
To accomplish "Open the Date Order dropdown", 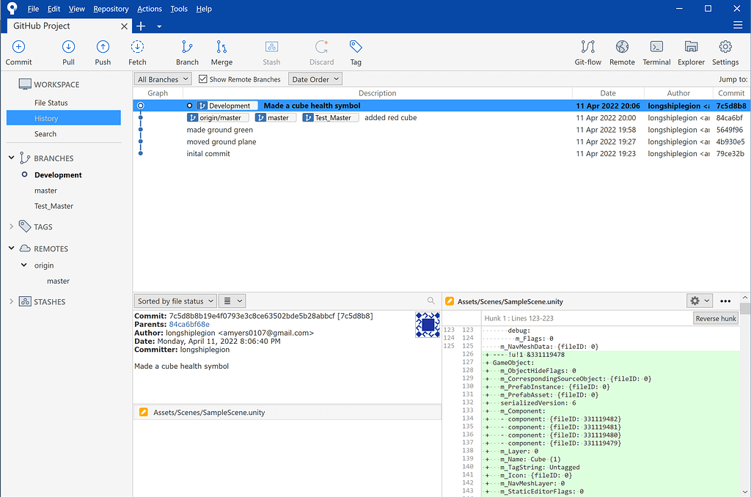I will tap(315, 79).
